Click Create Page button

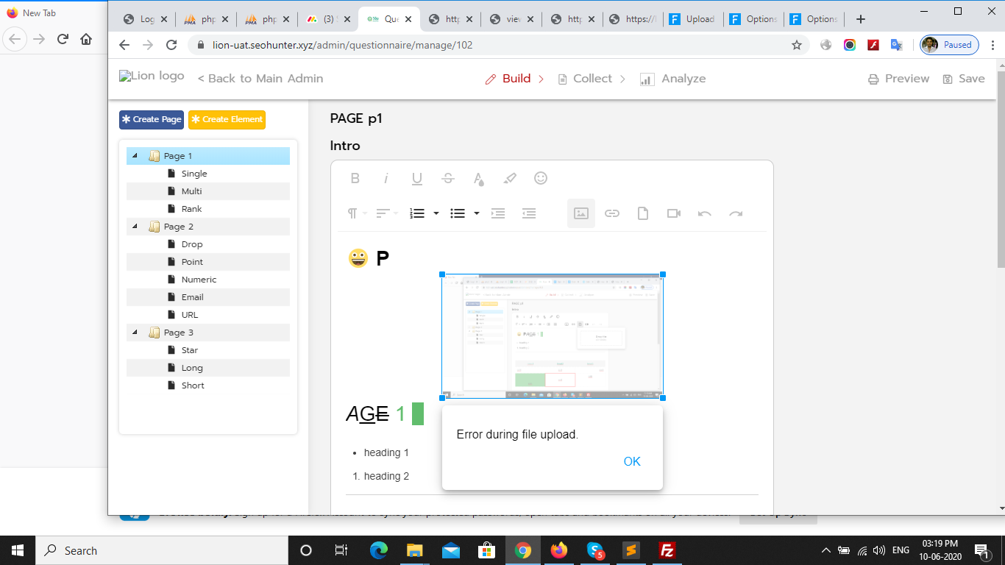click(152, 119)
